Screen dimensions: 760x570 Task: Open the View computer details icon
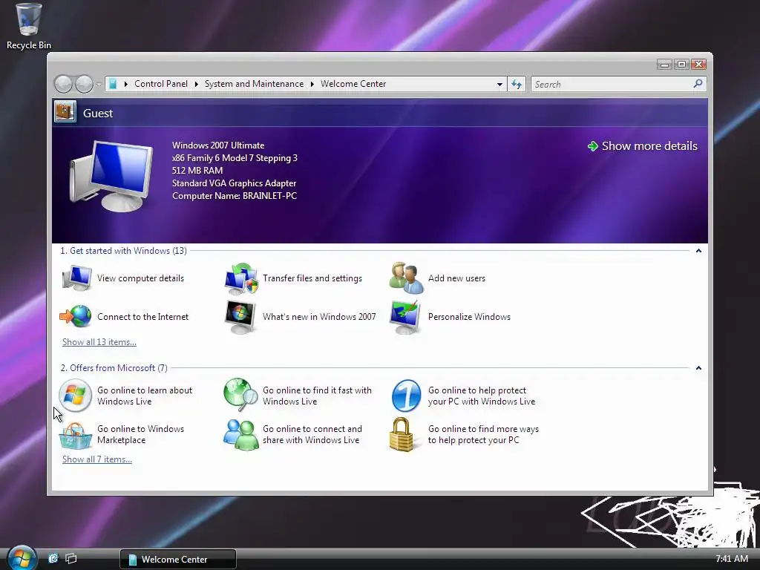click(76, 278)
